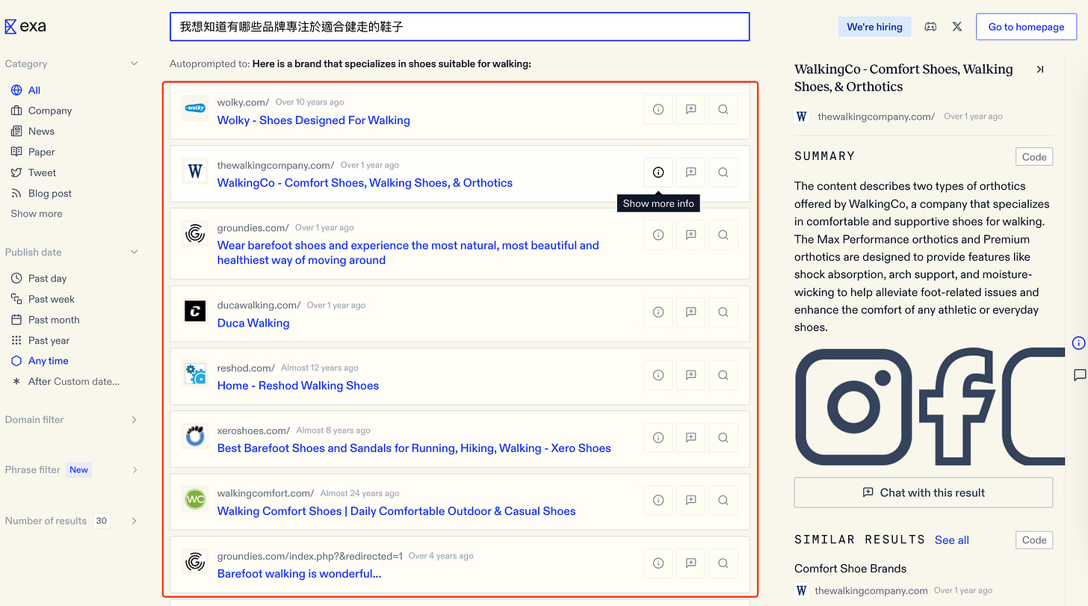Screen dimensions: 1088x606
Task: Click Chat with this result button
Action: pyautogui.click(x=924, y=492)
